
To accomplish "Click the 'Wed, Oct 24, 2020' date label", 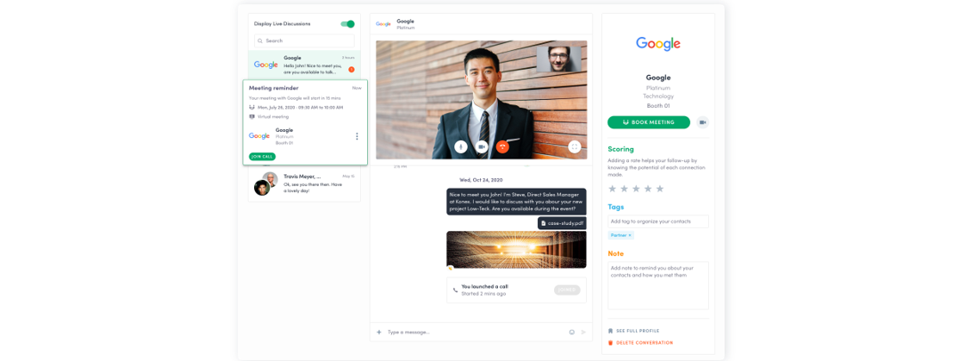I will click(x=482, y=180).
